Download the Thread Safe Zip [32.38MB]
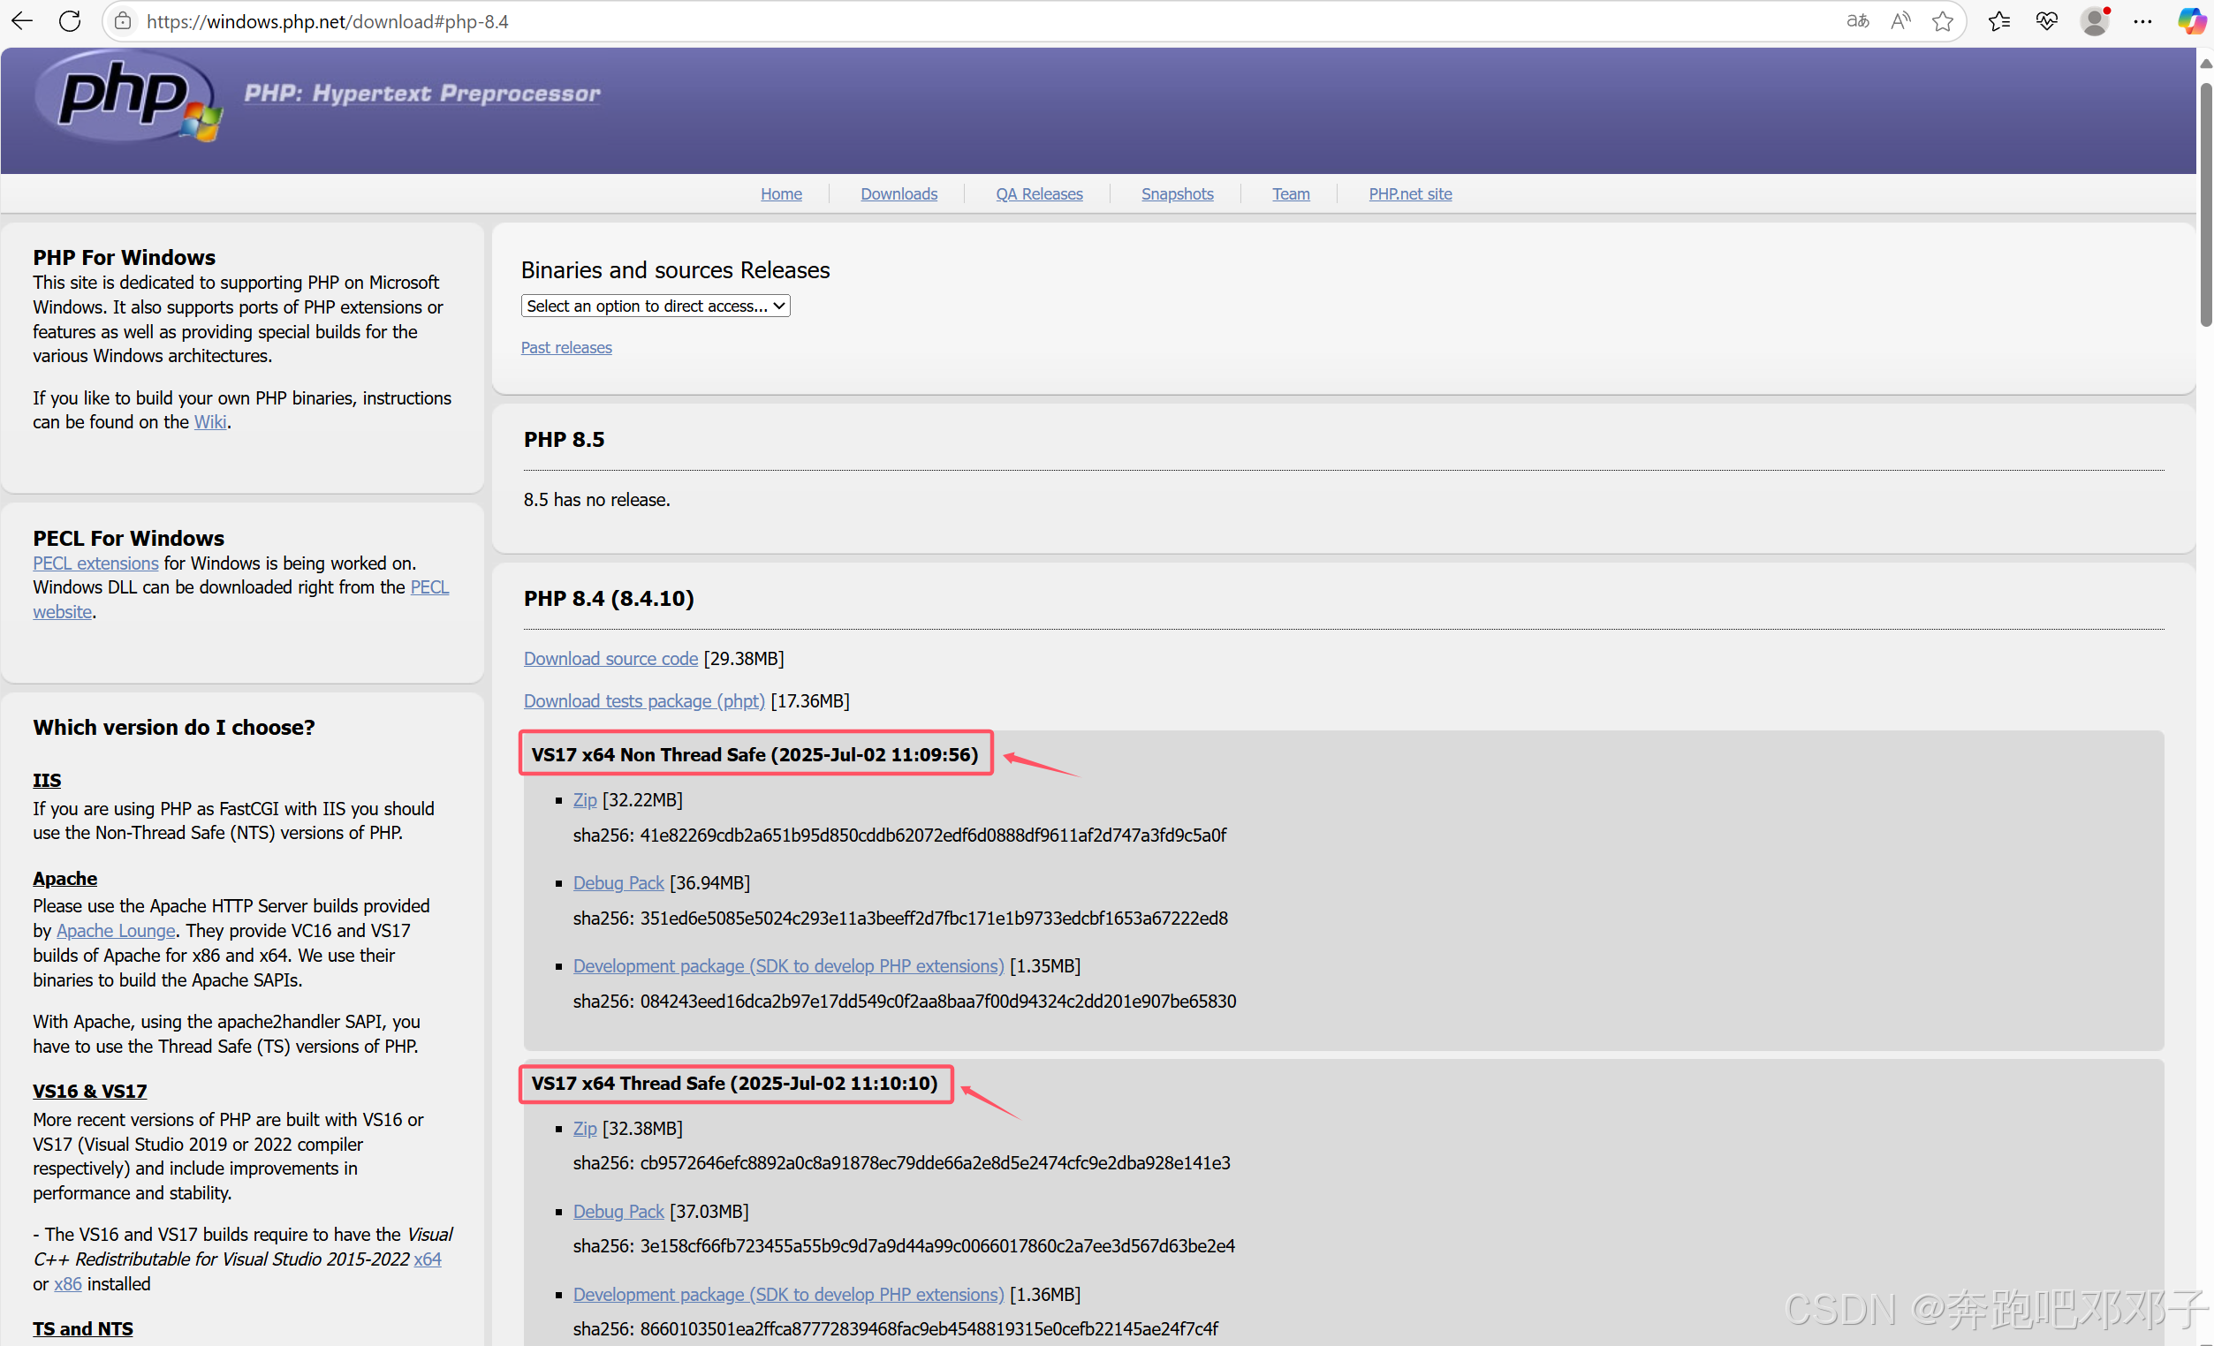This screenshot has width=2214, height=1346. coord(585,1128)
